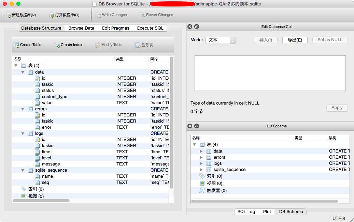Viewport: 354px width, 222px height.
Task: Select the error column row under errors
Action: tap(90, 127)
